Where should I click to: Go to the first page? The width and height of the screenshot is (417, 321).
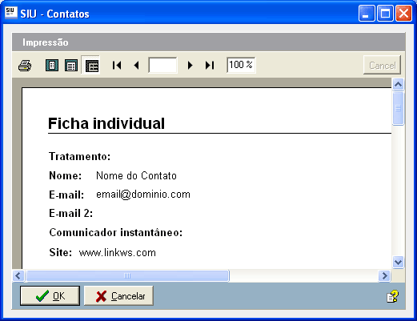pyautogui.click(x=117, y=65)
